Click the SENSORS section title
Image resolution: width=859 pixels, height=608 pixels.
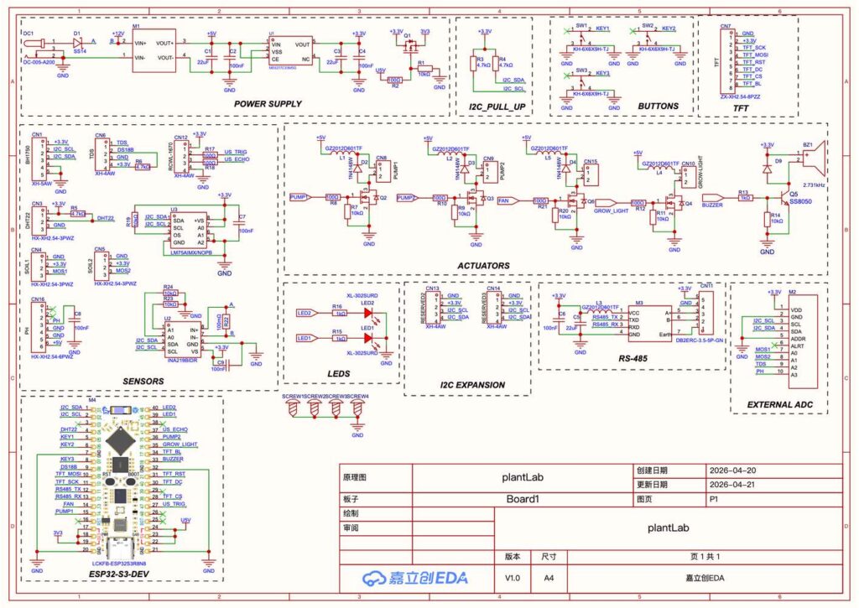coord(143,382)
